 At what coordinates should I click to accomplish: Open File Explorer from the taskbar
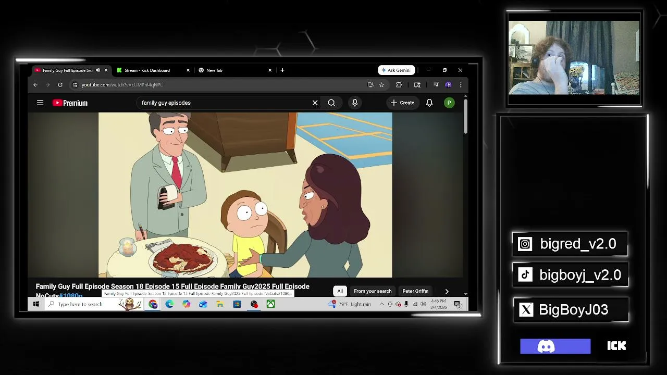220,304
